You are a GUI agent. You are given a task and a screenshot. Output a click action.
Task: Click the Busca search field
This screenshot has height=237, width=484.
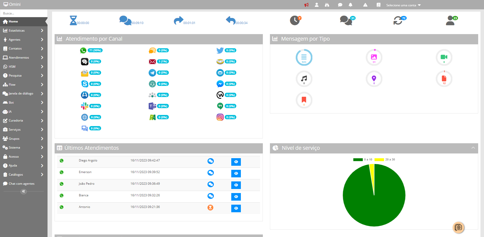coord(24,13)
